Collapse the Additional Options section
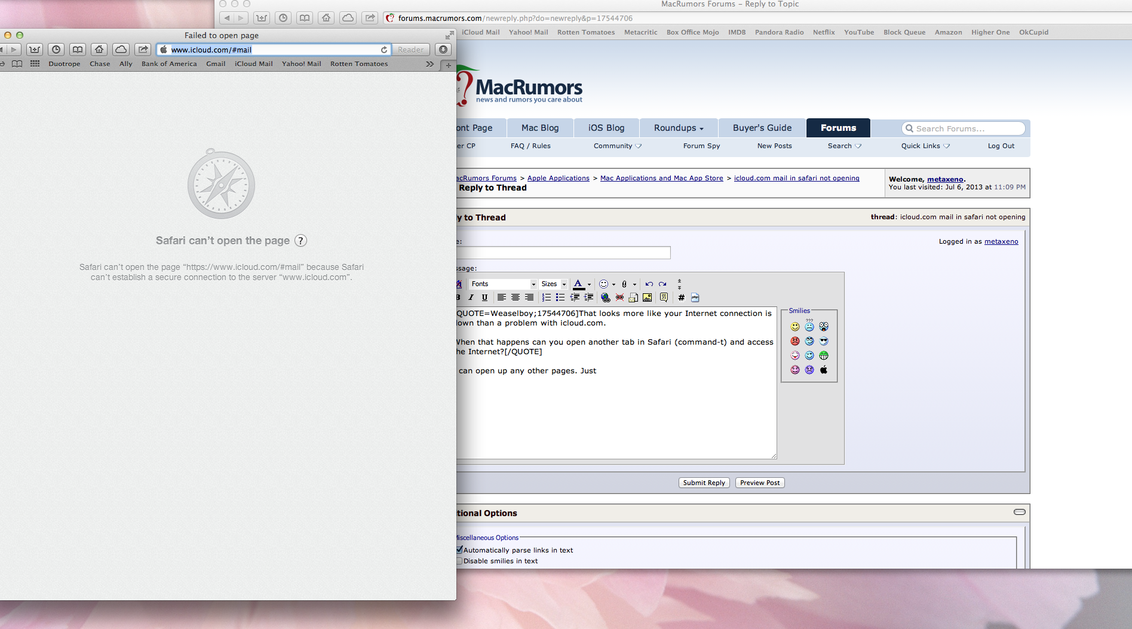This screenshot has height=629, width=1132. [x=1020, y=512]
